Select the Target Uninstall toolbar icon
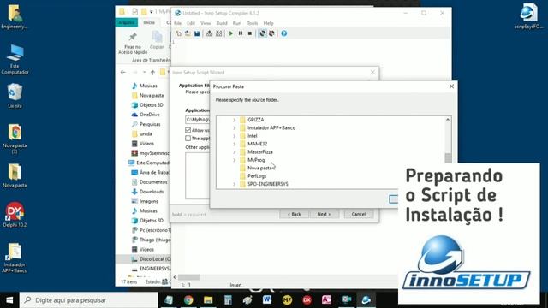This screenshot has height=308, width=548. tap(271, 33)
